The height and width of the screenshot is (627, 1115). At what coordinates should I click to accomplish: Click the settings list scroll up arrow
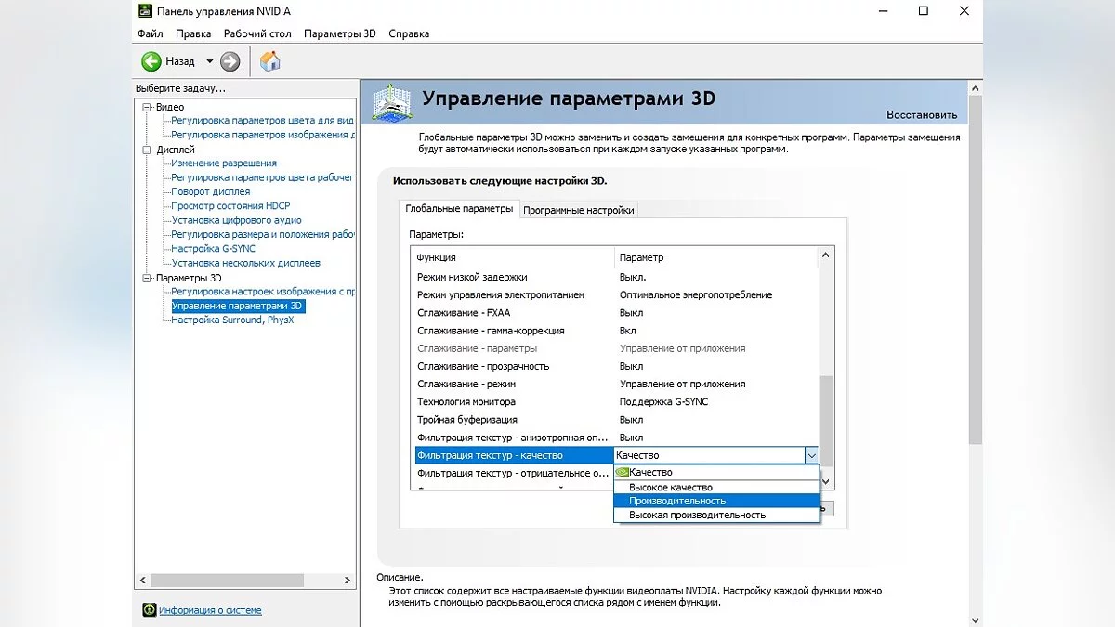pos(826,255)
